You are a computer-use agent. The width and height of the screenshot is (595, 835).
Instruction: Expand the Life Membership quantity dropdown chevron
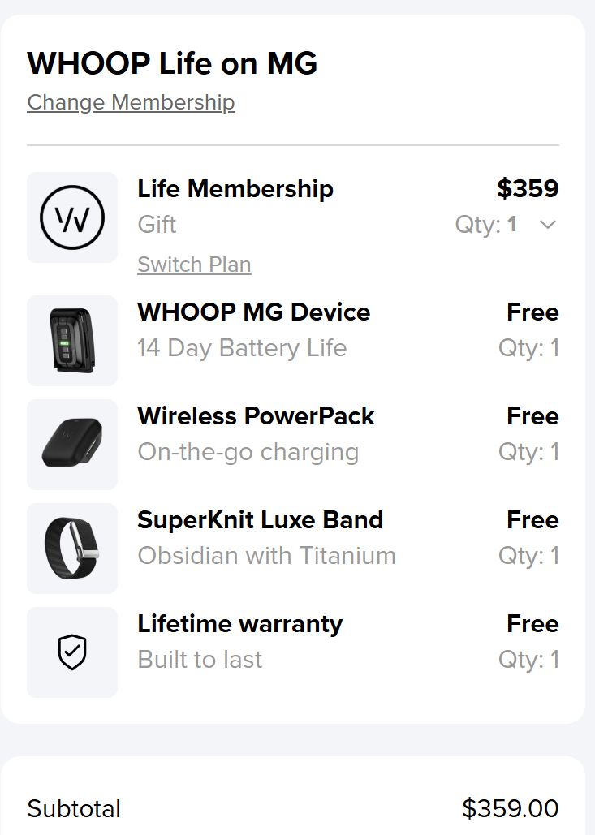coord(548,225)
